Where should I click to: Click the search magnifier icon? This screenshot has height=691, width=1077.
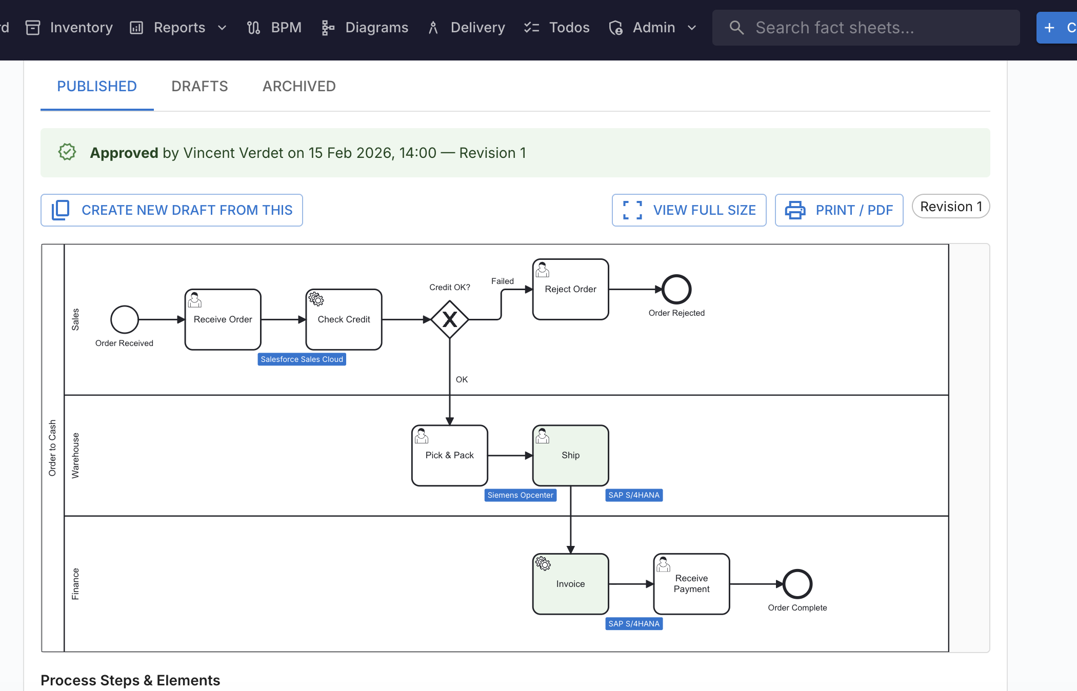pos(736,28)
